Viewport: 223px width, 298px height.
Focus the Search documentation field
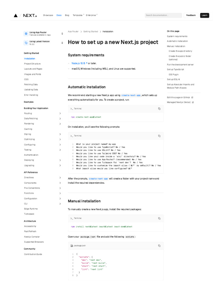pos(163,15)
